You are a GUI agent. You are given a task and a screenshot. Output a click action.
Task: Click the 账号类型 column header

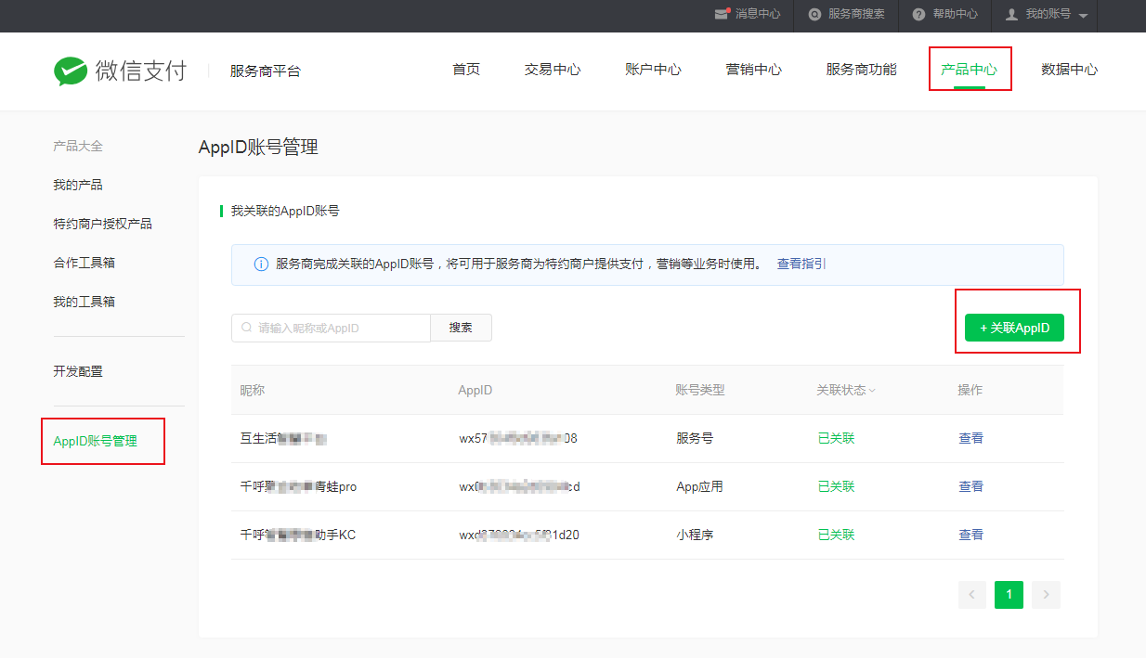coord(700,390)
